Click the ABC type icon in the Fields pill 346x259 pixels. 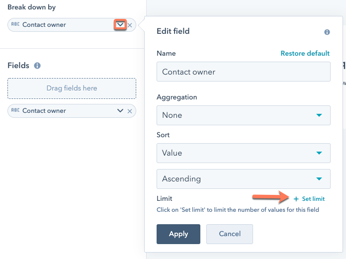[15, 110]
